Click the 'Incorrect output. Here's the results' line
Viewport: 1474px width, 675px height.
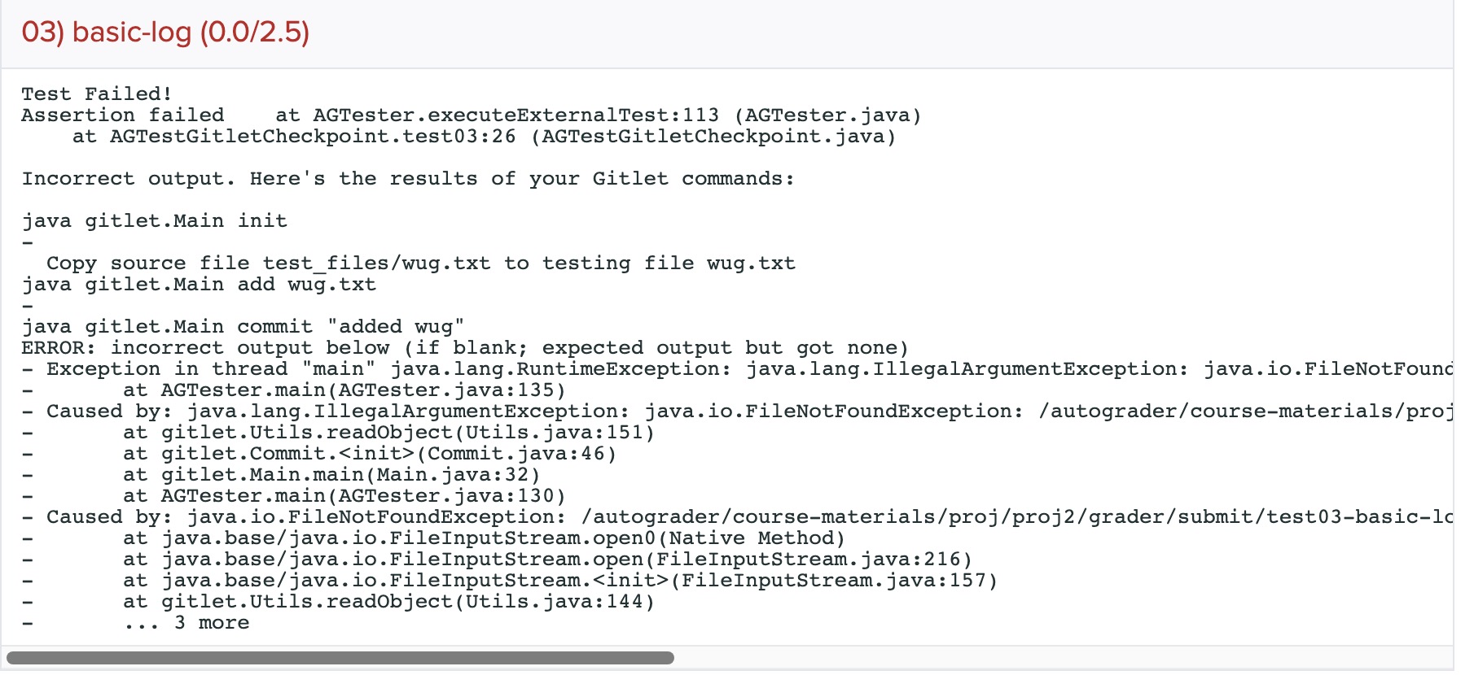408,179
